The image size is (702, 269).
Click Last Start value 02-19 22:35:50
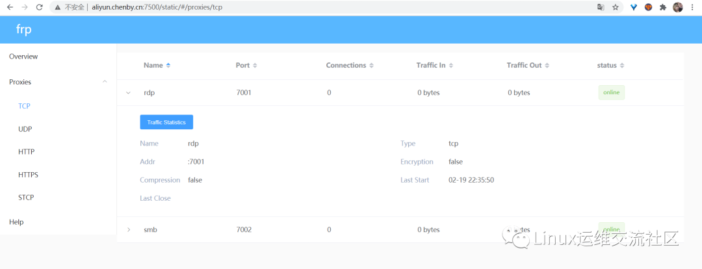471,180
